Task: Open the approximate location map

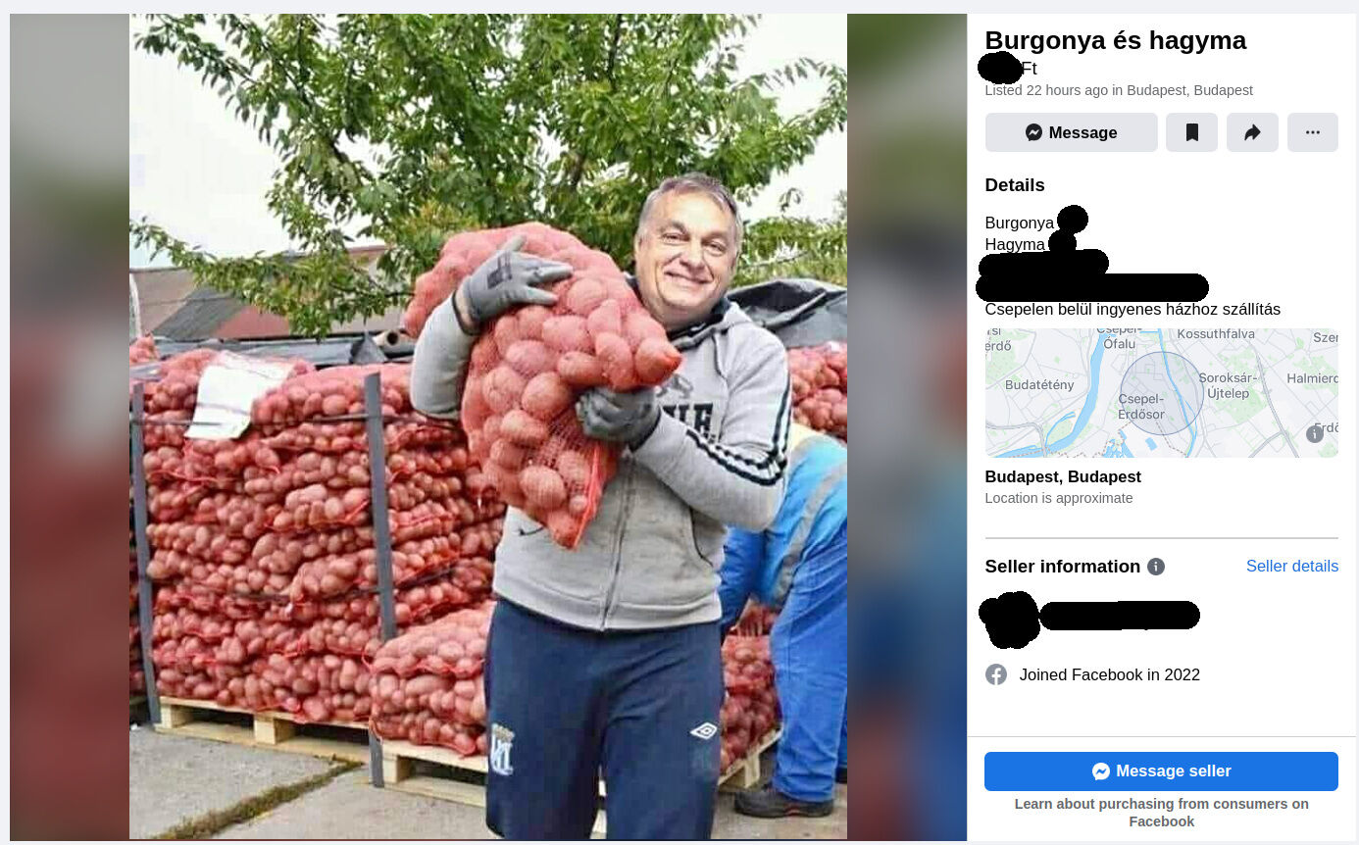Action: (1161, 393)
